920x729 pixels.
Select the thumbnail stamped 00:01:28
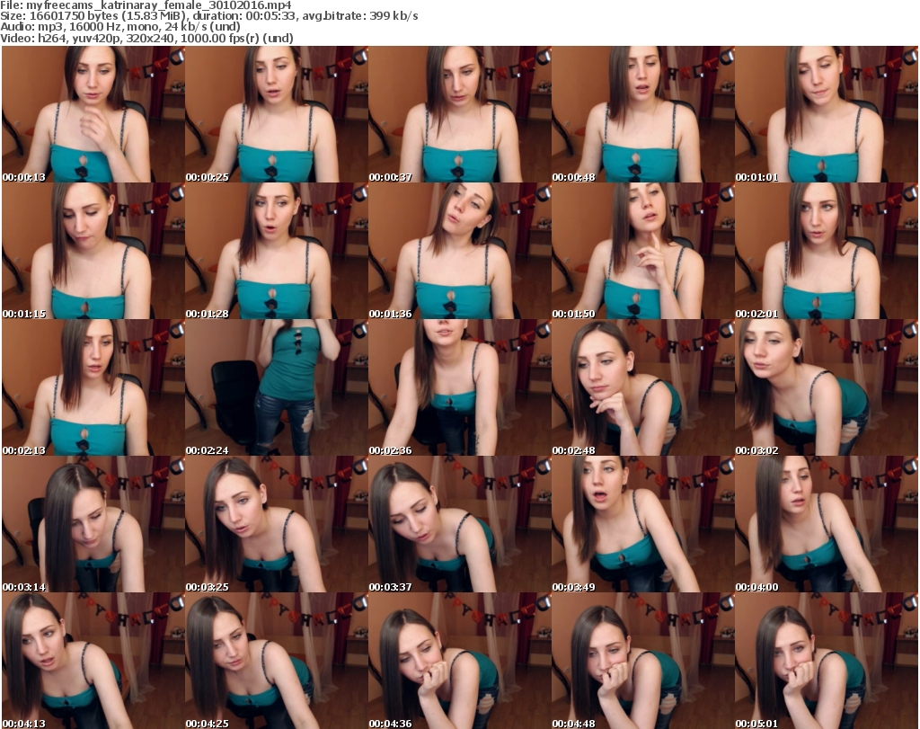(277, 251)
